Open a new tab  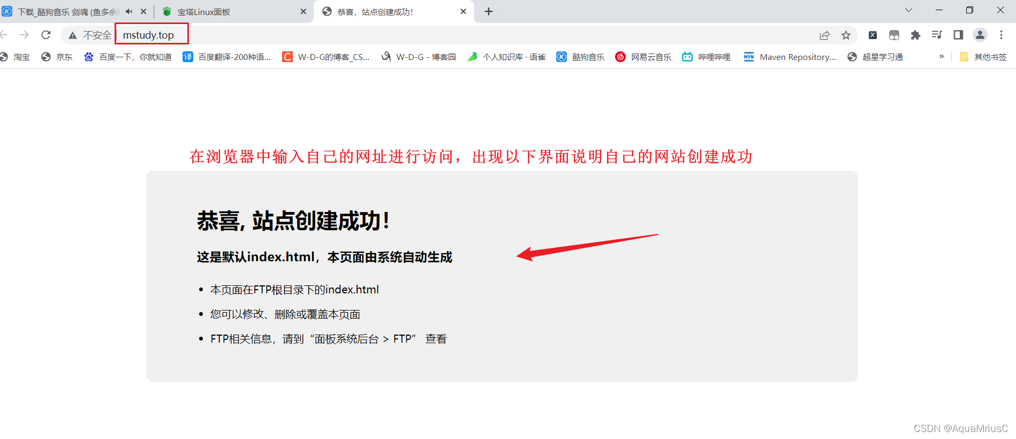(x=489, y=11)
